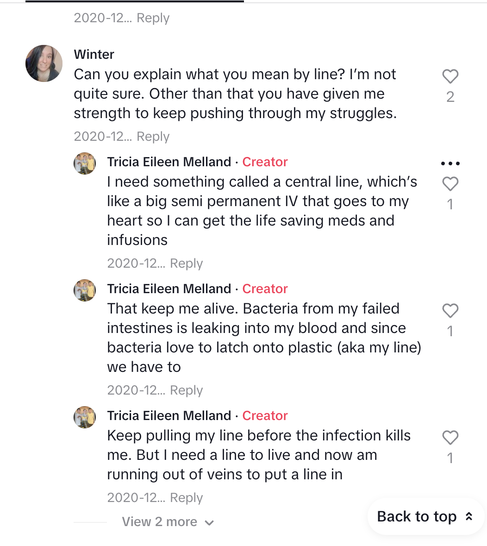Like Winter's comment with the heart icon
This screenshot has width=487, height=546.
click(x=450, y=76)
